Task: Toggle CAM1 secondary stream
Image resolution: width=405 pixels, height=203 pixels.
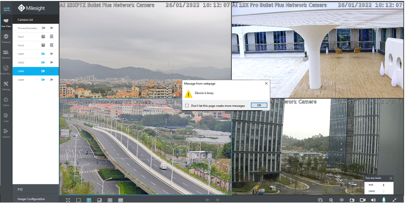Action: [52, 54]
